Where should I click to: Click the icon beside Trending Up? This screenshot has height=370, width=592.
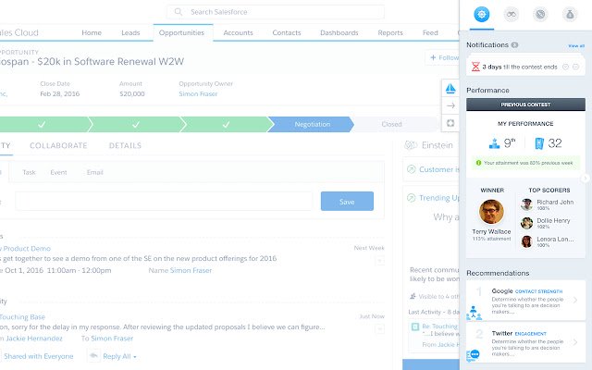[411, 198]
